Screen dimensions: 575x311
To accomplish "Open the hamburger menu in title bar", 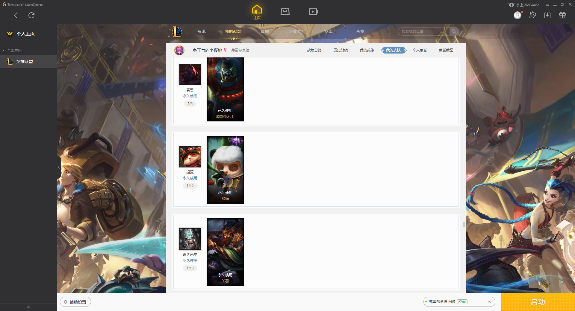I will 547,4.
